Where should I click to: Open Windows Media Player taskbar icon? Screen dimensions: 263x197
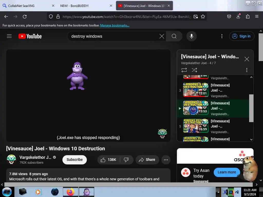click(38, 192)
